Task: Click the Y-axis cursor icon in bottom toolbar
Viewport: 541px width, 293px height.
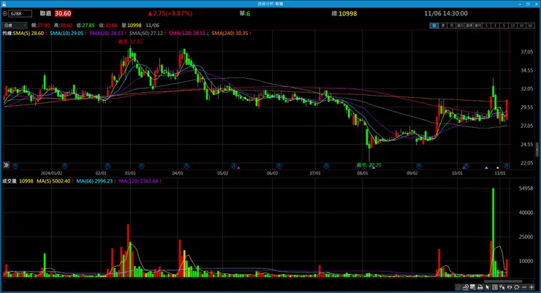Action: [x=502, y=287]
